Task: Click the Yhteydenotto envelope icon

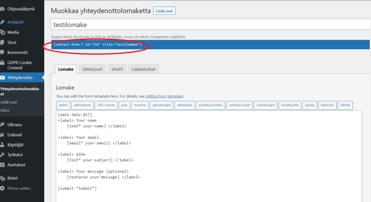Action: point(2,77)
